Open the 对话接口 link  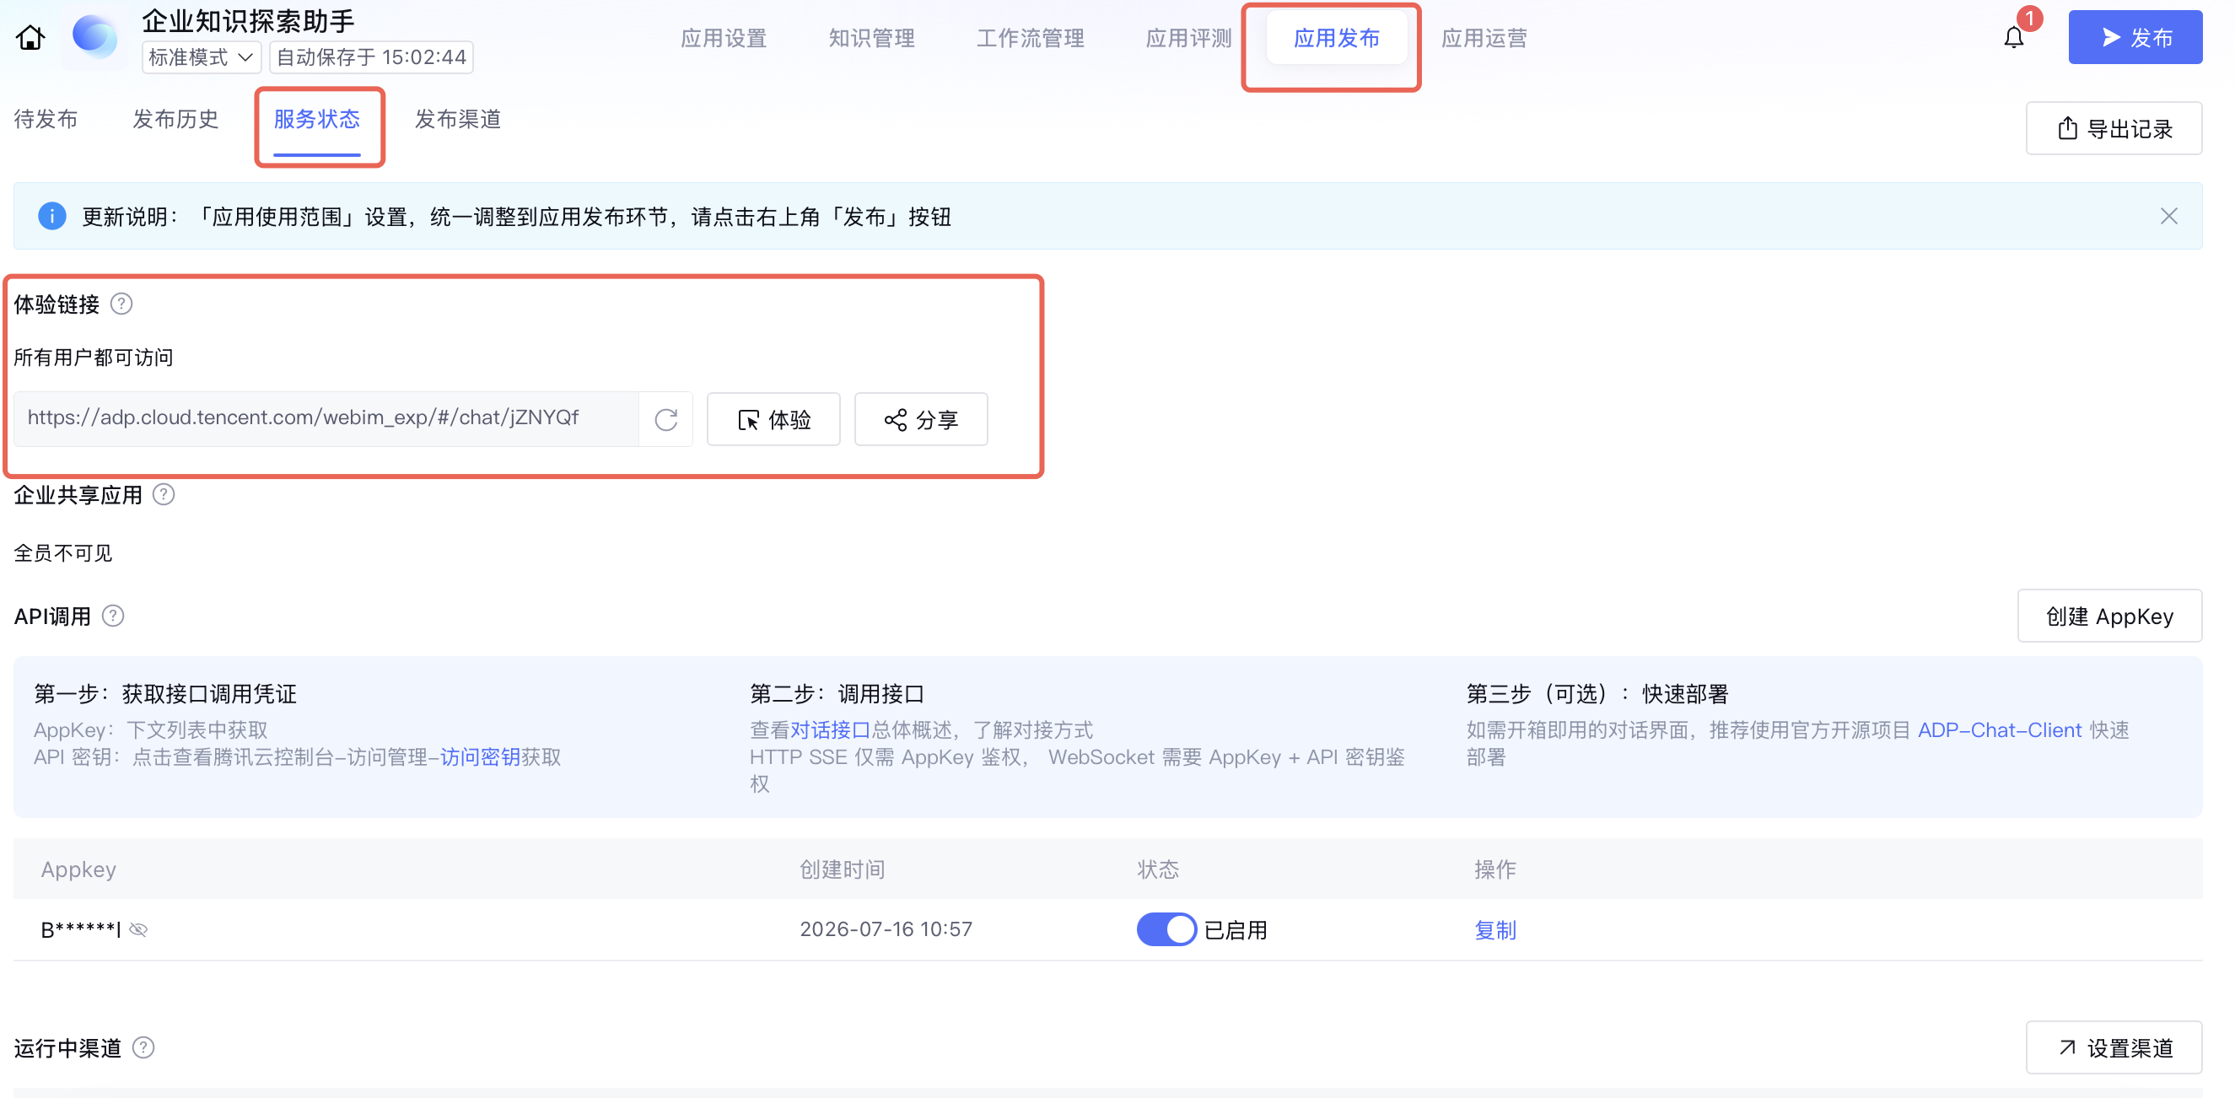(x=830, y=730)
